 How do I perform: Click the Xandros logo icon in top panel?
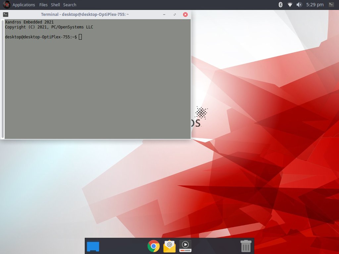(7, 5)
